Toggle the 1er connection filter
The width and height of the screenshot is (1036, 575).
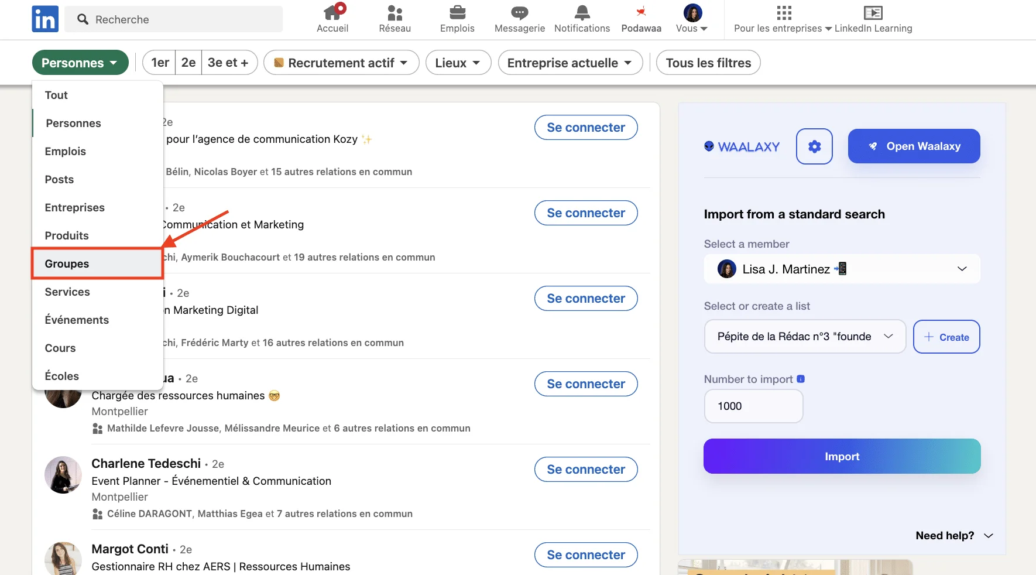point(159,63)
